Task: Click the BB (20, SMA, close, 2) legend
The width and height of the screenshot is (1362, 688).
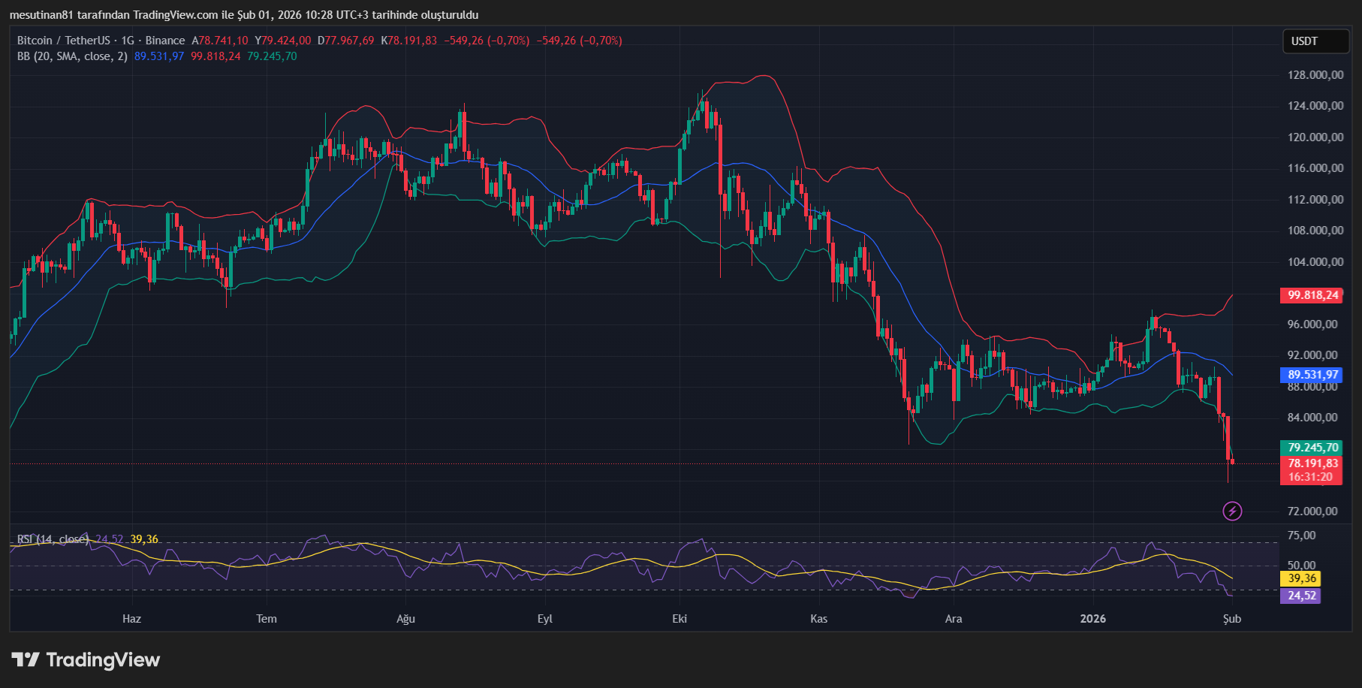Action: point(72,56)
